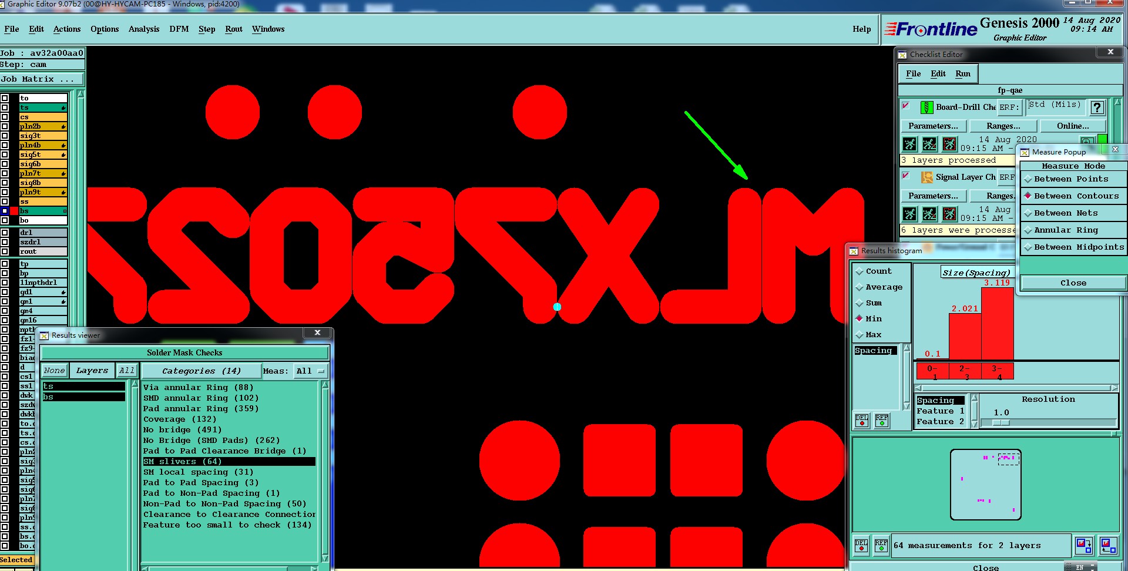Open the Analysis menu
This screenshot has height=571, width=1128.
pos(144,29)
